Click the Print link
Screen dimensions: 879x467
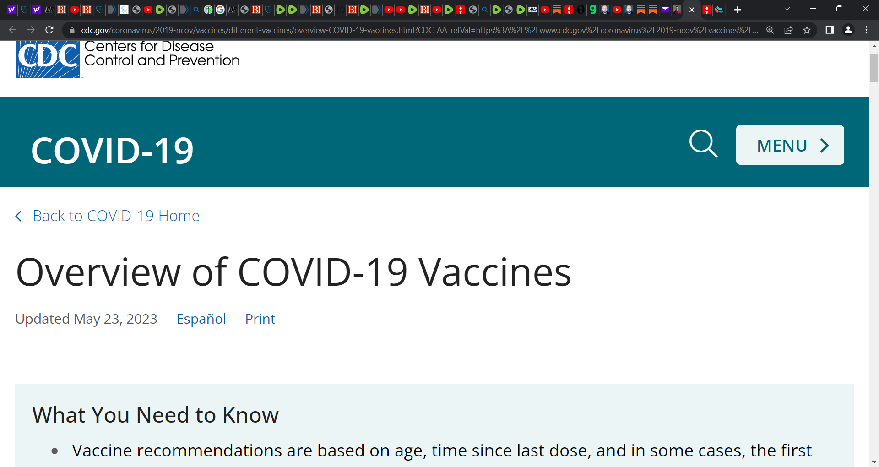(260, 319)
